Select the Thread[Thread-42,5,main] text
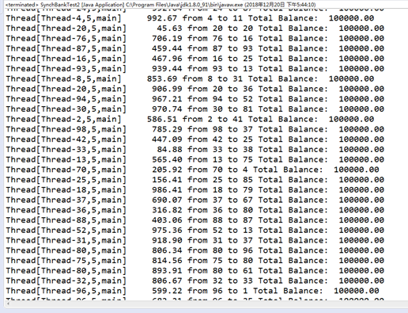Screen dimensions: 408x313 pos(66,139)
